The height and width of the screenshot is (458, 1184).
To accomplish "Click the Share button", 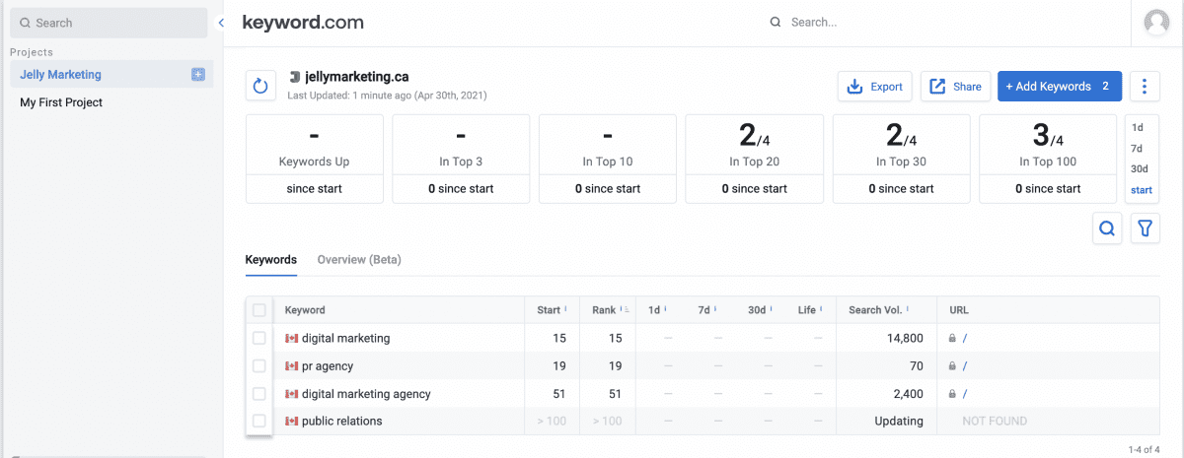I will [956, 87].
